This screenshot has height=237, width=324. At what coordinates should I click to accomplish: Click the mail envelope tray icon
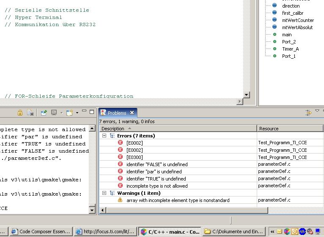pos(279,232)
